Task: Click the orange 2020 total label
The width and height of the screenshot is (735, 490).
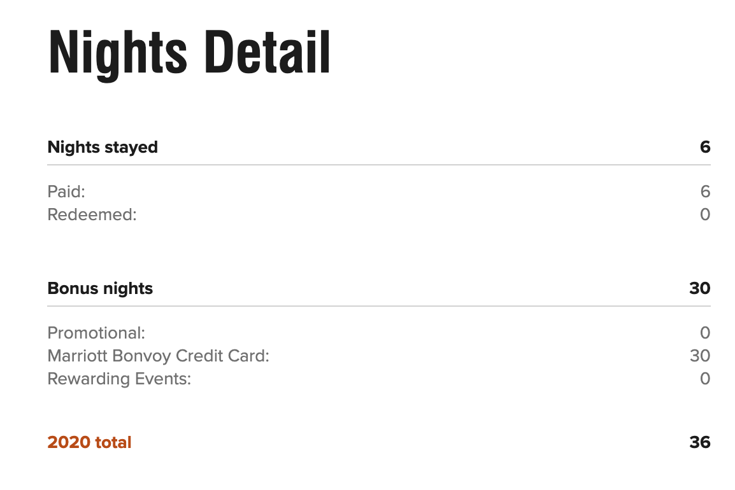Action: click(x=89, y=442)
